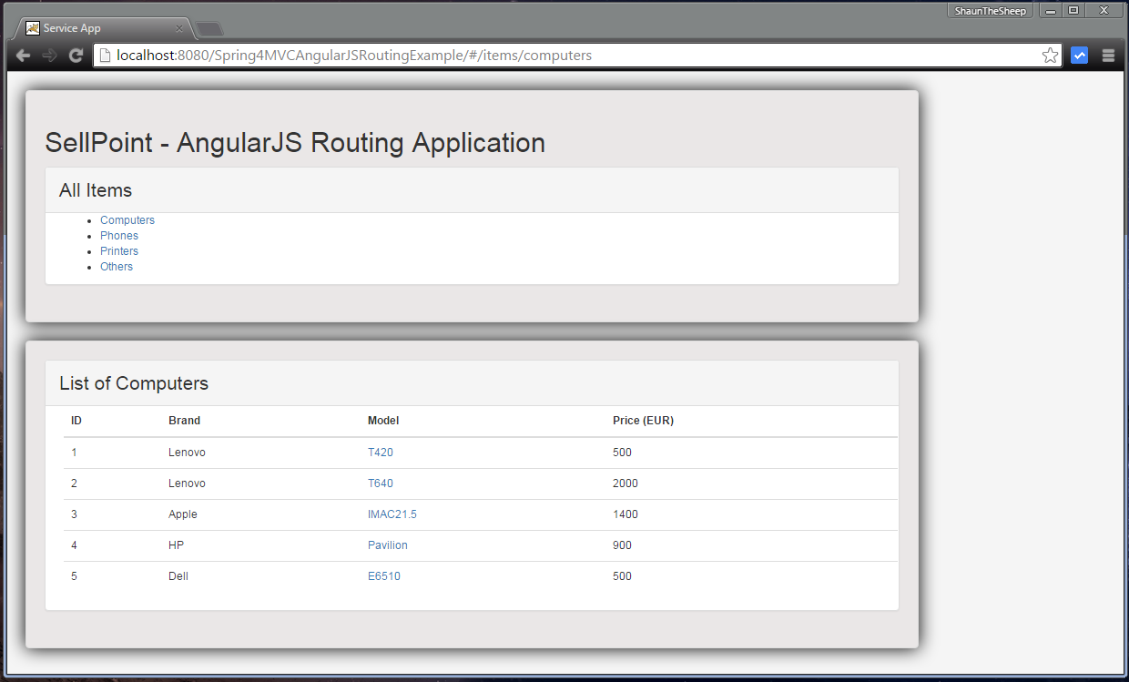Open the Others category link
Viewport: 1129px width, 682px height.
tap(116, 266)
